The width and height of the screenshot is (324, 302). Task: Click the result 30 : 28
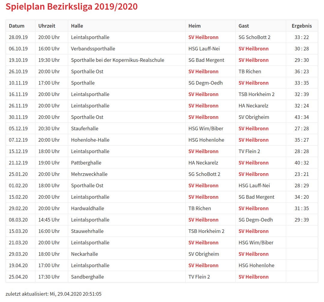pos(302,49)
